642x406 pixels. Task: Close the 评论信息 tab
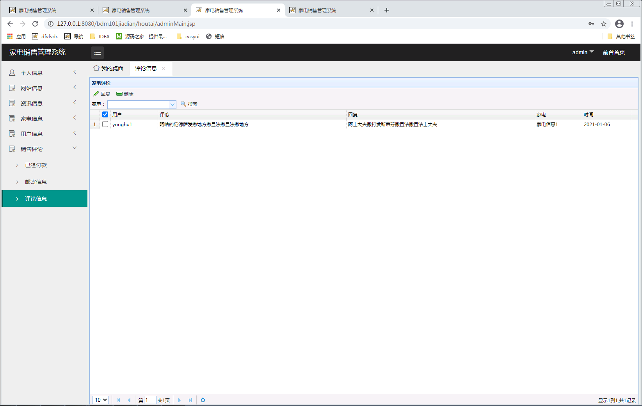pos(164,69)
